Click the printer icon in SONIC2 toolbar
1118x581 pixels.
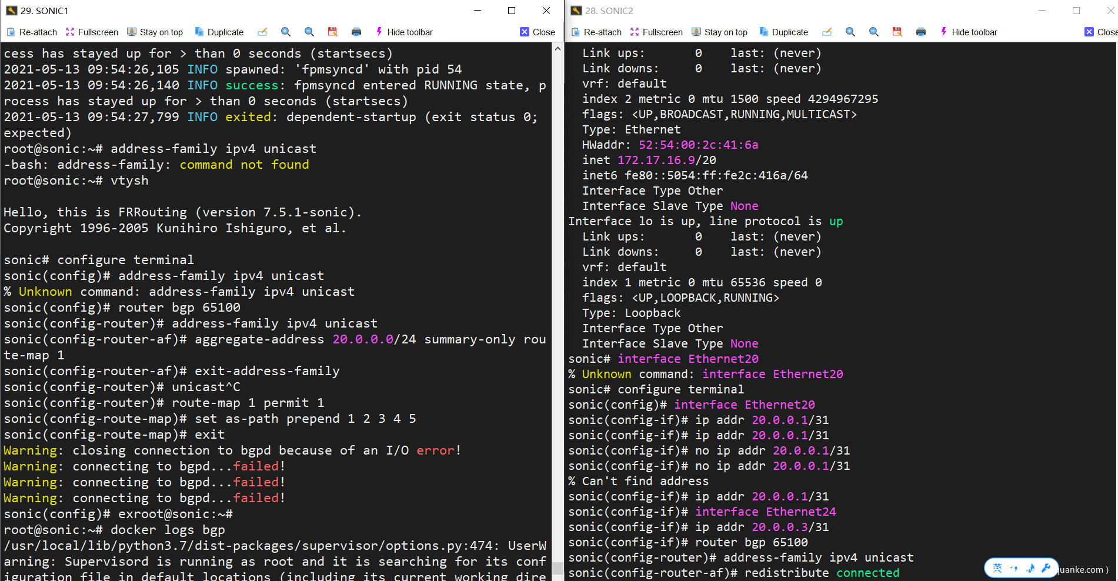(x=921, y=32)
